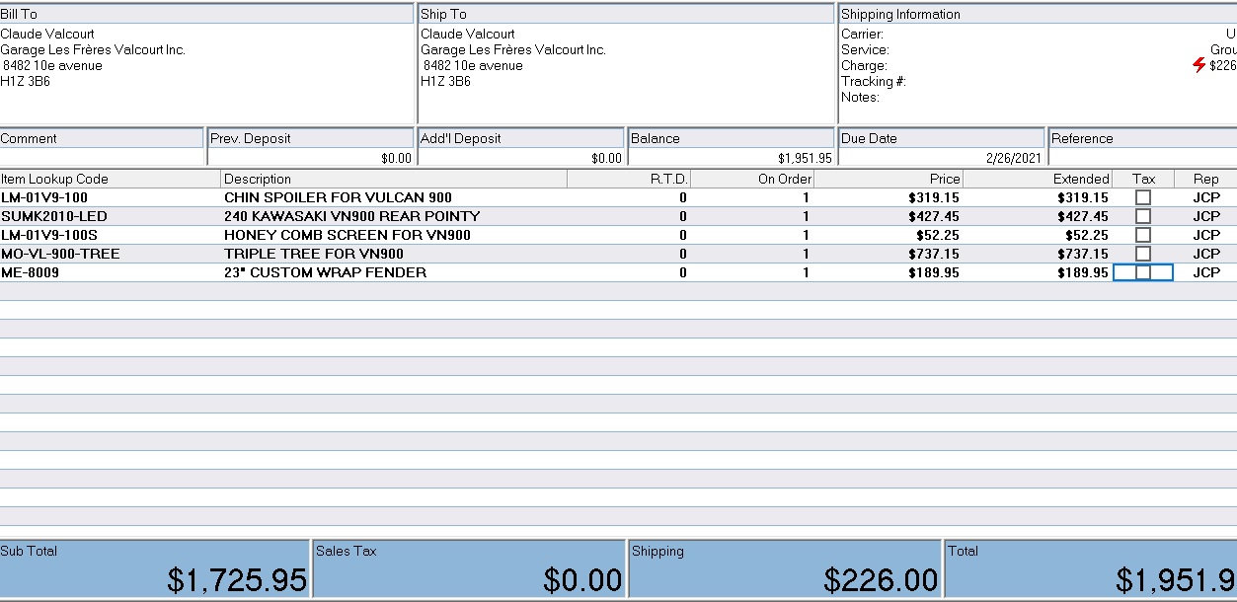The width and height of the screenshot is (1237, 602).
Task: Click the R.T.D. column header
Action: tap(629, 179)
